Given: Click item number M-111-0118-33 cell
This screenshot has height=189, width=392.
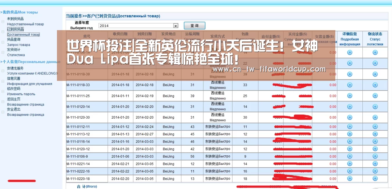Looking at the screenshot, I should (87, 85).
